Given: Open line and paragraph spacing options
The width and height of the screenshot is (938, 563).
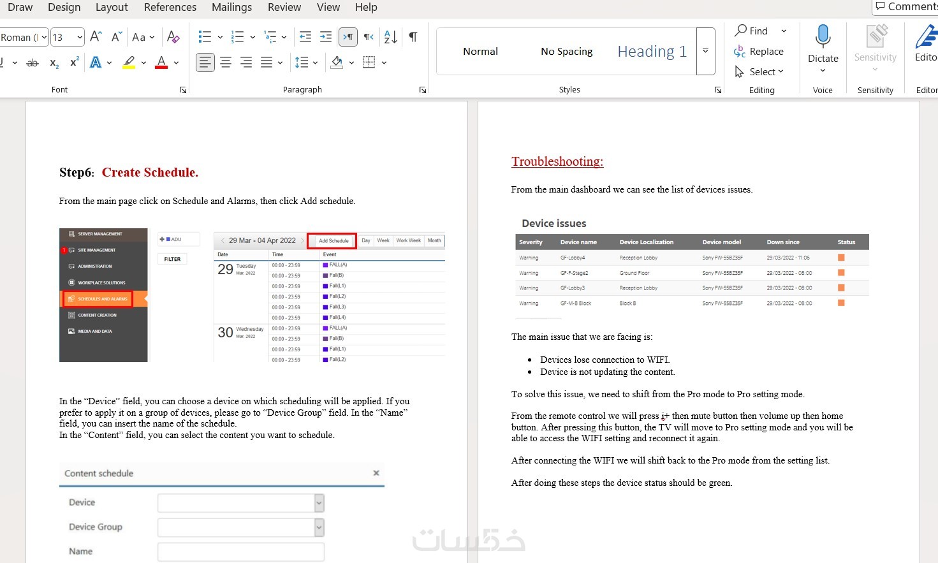Looking at the screenshot, I should coord(302,62).
